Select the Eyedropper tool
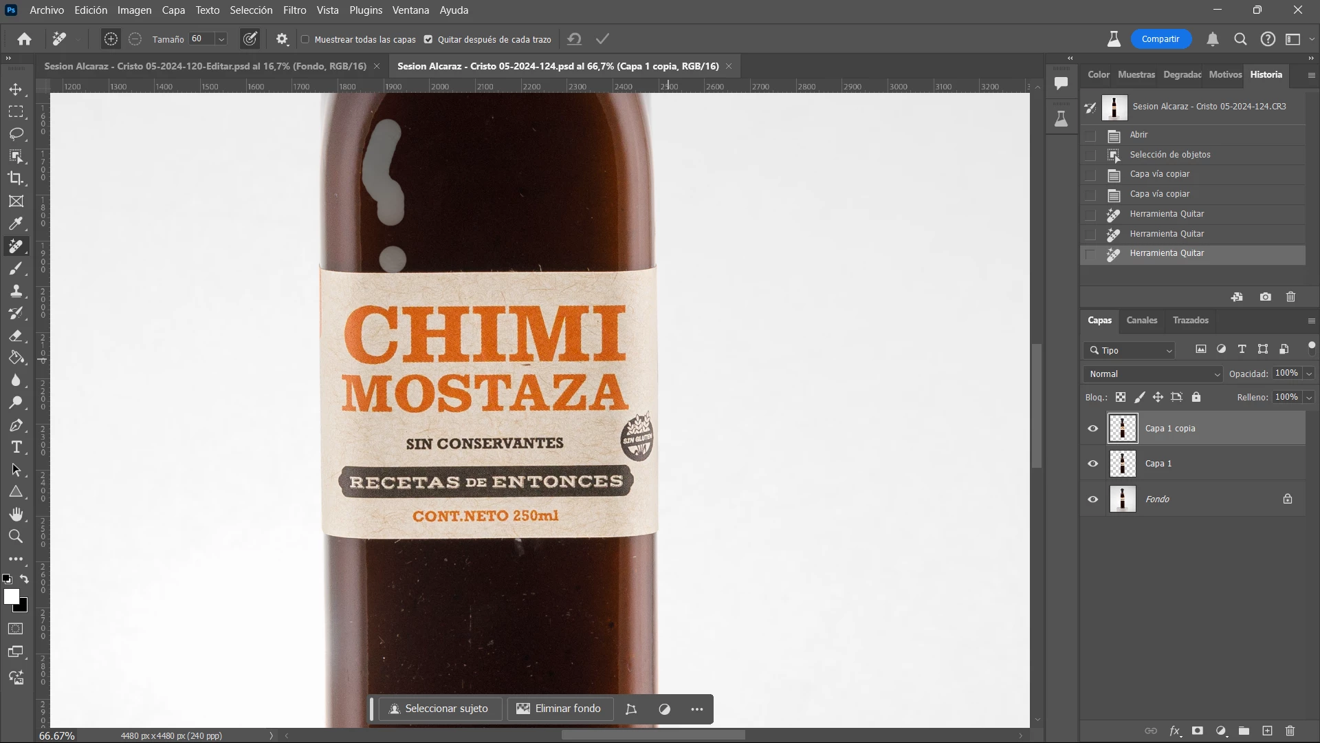This screenshot has height=743, width=1320. pyautogui.click(x=16, y=224)
